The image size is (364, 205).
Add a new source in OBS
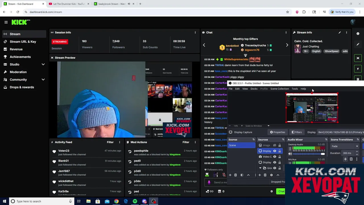[x=260, y=175]
